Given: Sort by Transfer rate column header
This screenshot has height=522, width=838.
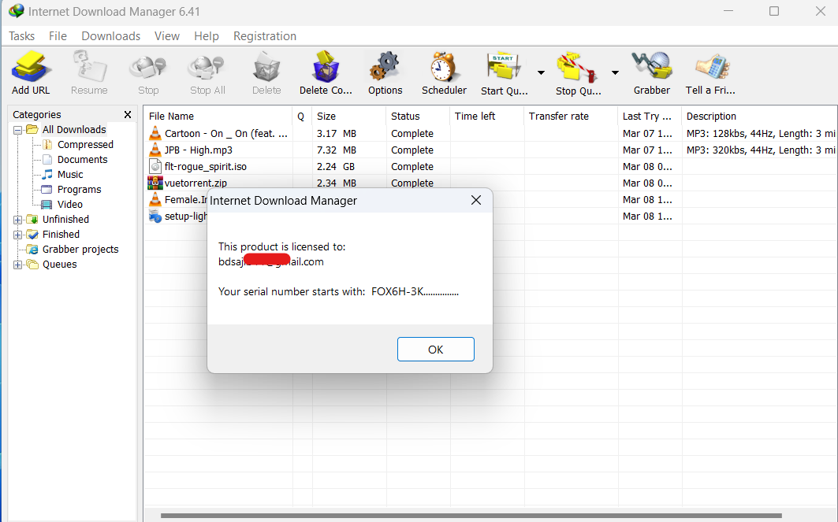Looking at the screenshot, I should coord(572,116).
